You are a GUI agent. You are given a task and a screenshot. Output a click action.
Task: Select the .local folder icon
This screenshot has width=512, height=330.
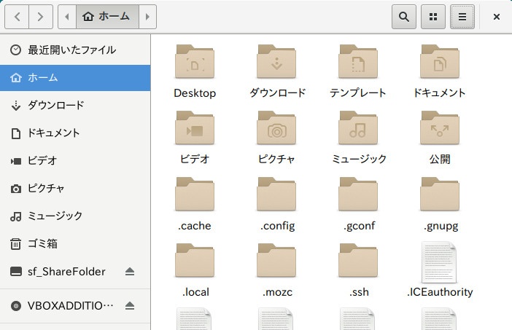coord(195,260)
